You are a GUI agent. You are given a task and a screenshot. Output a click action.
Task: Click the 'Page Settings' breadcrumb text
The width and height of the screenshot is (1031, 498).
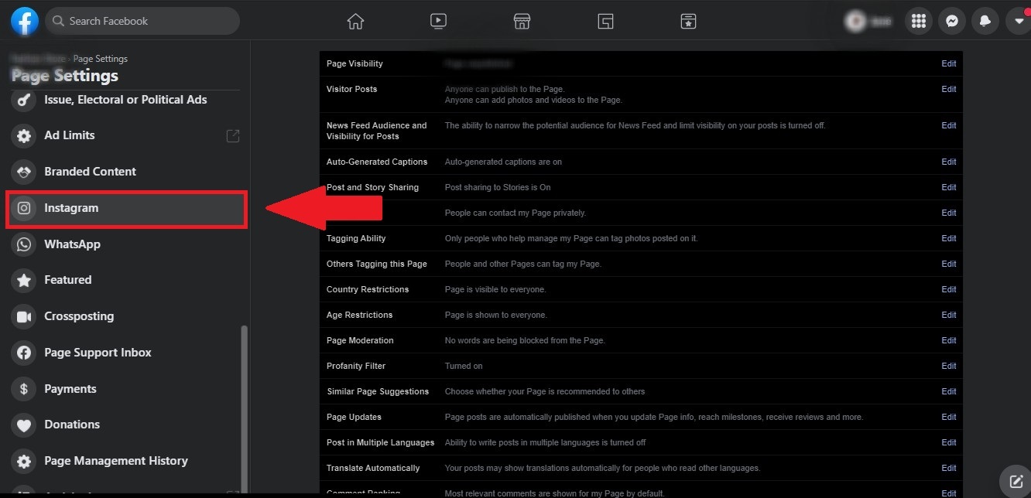coord(101,59)
